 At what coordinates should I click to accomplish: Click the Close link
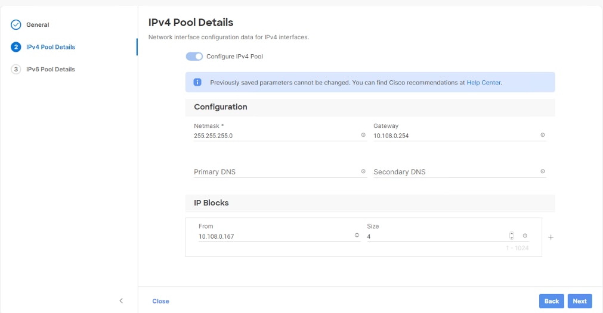click(x=160, y=301)
